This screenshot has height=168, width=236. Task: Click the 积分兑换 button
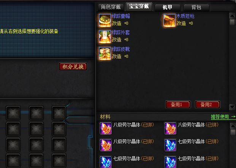click(x=73, y=67)
